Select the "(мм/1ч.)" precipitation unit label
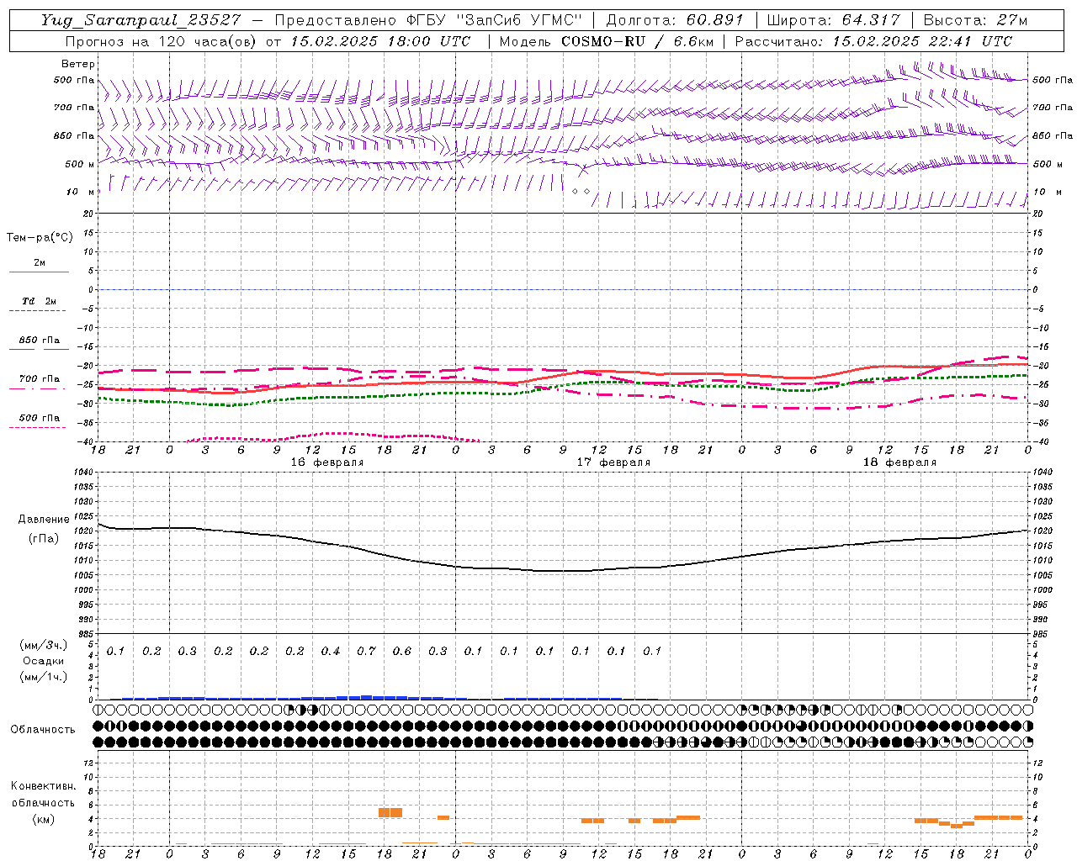Screen dimensions: 1077x861 point(44,677)
